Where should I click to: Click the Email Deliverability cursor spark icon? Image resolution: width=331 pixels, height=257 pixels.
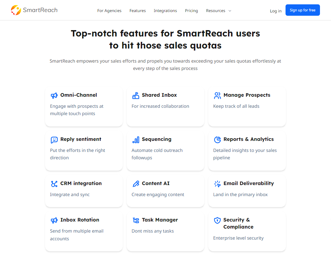(x=217, y=184)
